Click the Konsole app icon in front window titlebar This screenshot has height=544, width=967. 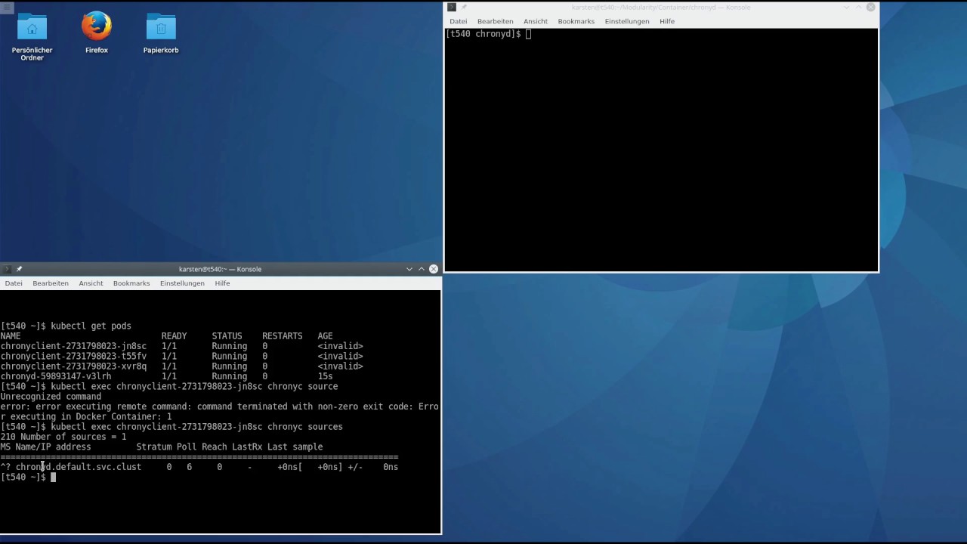pos(8,269)
